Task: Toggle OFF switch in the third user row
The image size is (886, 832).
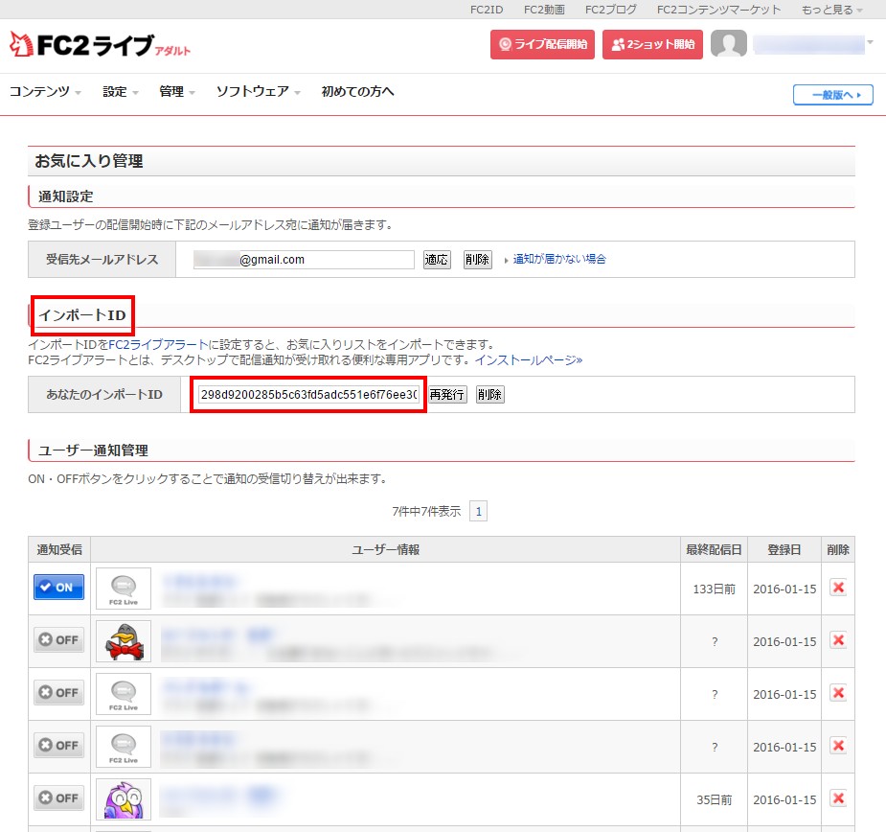Action: pos(58,692)
